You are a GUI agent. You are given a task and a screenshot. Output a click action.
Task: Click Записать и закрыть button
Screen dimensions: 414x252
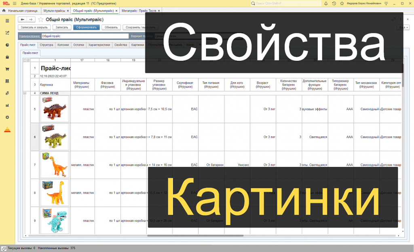pyautogui.click(x=34, y=27)
